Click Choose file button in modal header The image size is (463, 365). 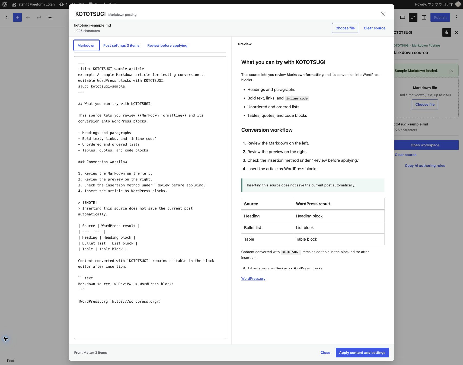345,28
